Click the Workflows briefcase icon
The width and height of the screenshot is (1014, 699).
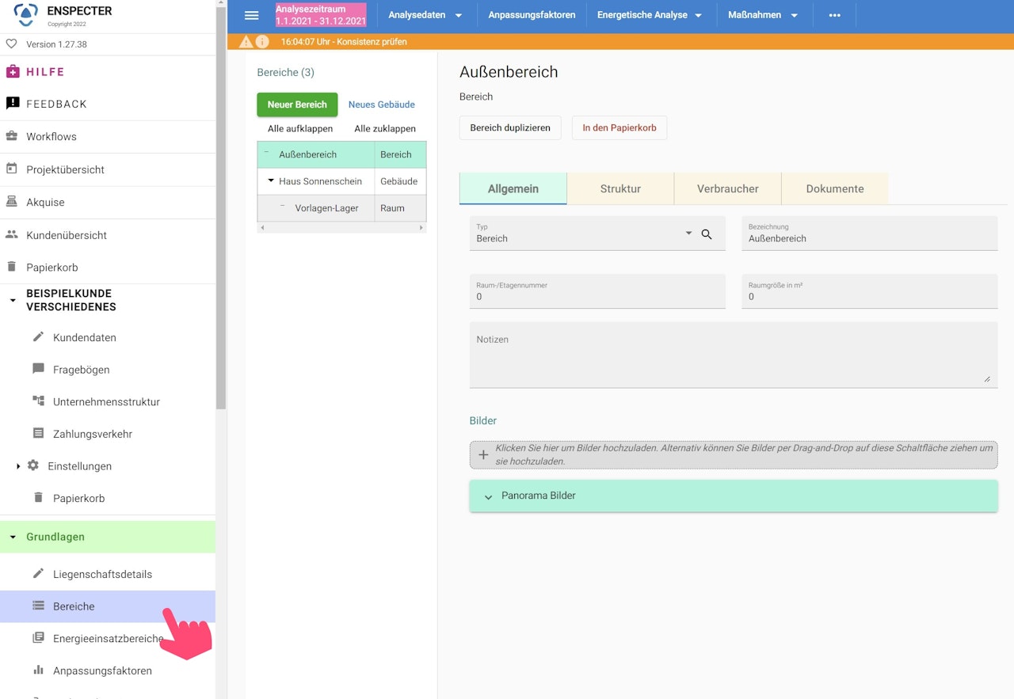pos(12,136)
